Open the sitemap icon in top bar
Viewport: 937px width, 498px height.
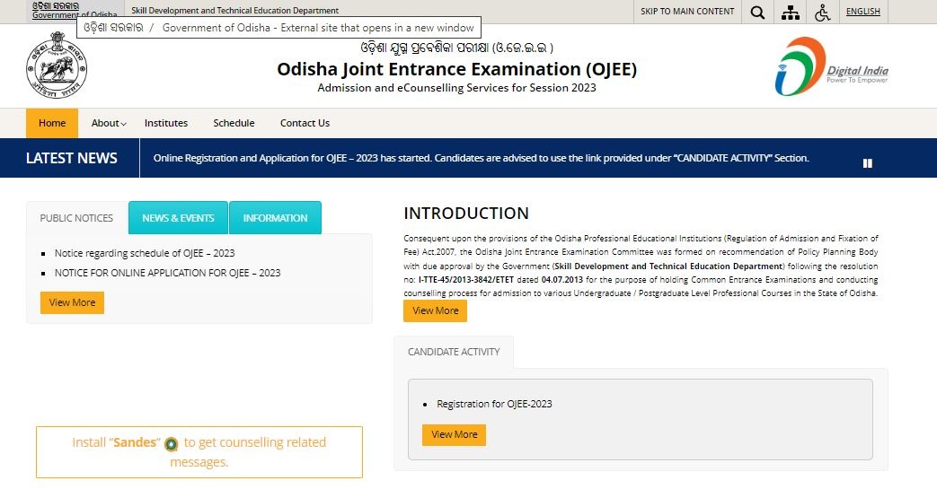tap(790, 12)
